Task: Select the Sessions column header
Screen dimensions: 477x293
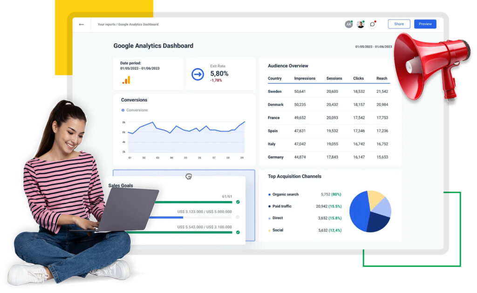Action: coord(334,79)
